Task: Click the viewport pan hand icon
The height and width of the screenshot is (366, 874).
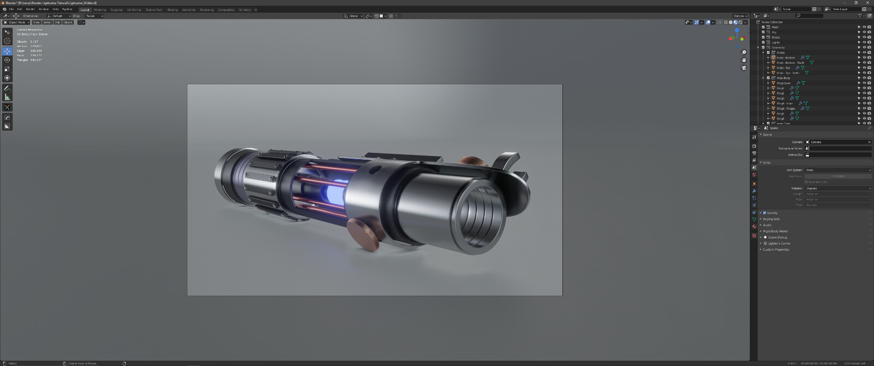Action: [x=744, y=60]
